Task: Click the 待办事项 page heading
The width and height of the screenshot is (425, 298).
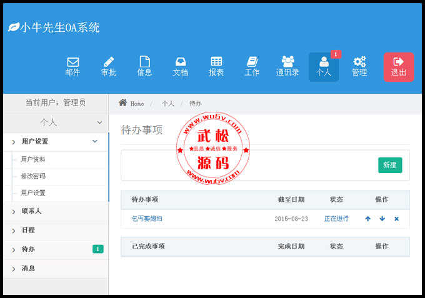Action: (141, 130)
